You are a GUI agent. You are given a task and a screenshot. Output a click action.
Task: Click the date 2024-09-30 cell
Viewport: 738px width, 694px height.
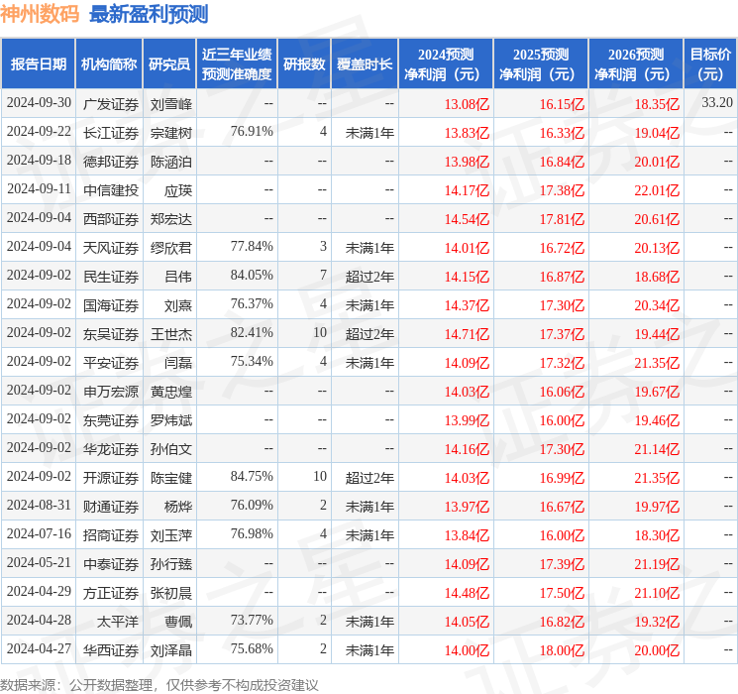click(x=39, y=103)
